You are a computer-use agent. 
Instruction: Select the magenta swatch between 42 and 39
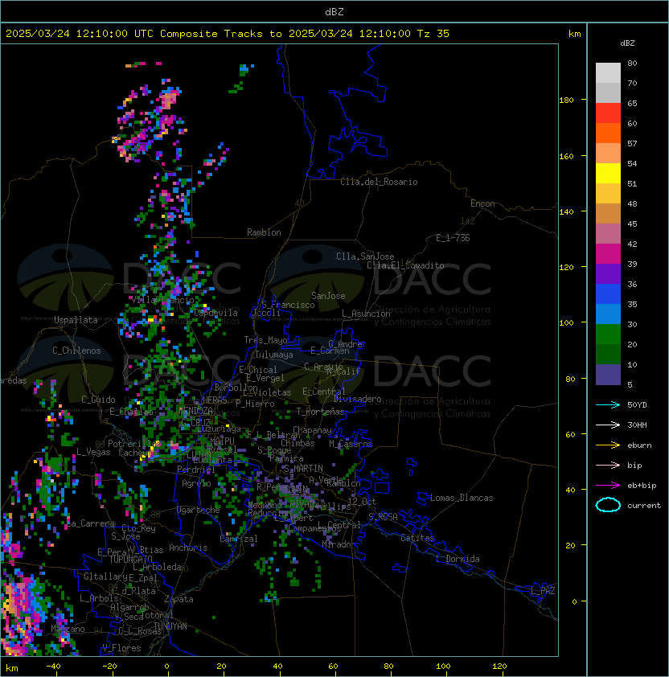coord(608,254)
